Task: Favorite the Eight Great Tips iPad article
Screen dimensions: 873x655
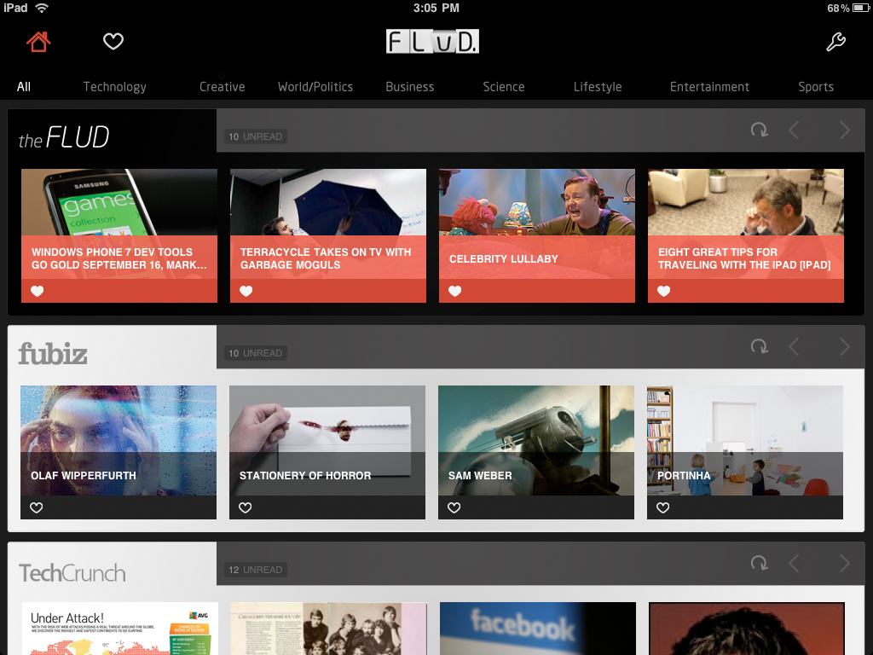Action: pyautogui.click(x=663, y=291)
